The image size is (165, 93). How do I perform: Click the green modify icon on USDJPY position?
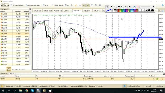(x=157, y=79)
